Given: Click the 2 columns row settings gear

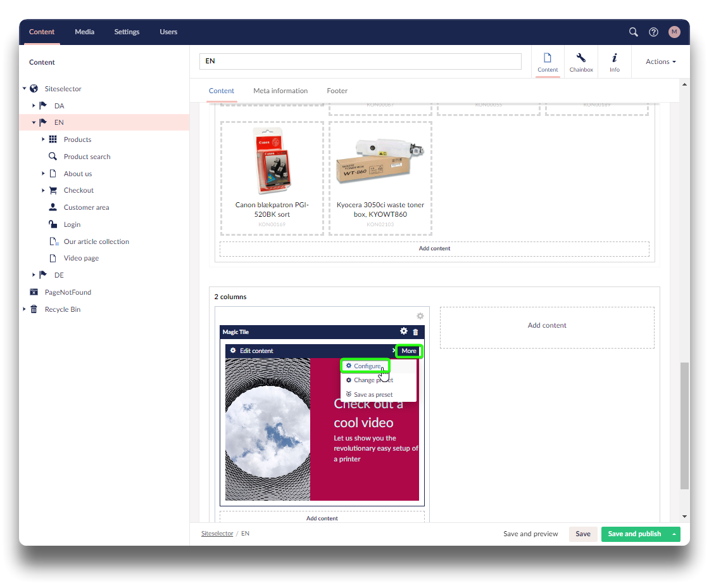Looking at the screenshot, I should click(x=420, y=316).
